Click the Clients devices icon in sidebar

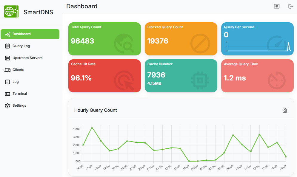click(x=7, y=70)
